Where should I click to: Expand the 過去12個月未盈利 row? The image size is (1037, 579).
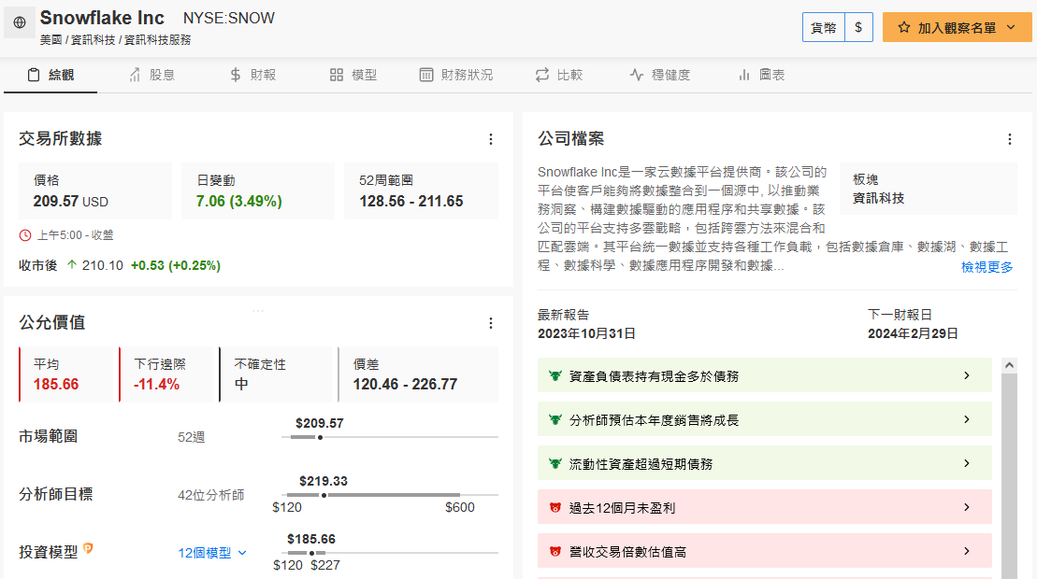point(765,507)
